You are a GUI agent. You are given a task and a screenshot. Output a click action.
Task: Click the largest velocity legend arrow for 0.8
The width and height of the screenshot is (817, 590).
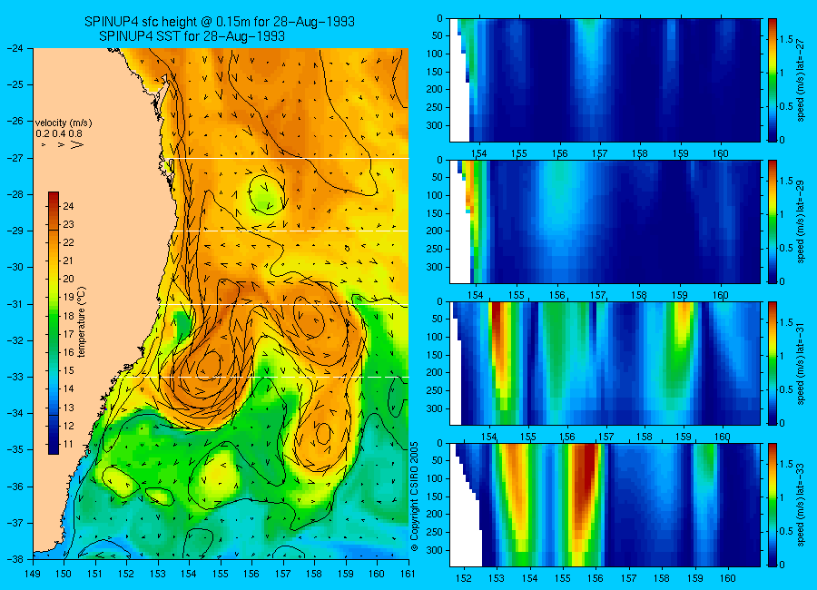(77, 144)
